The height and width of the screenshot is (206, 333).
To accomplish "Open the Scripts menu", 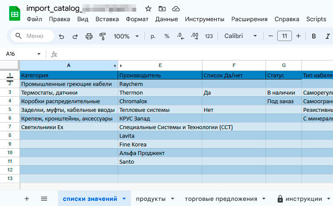I will click(x=316, y=19).
